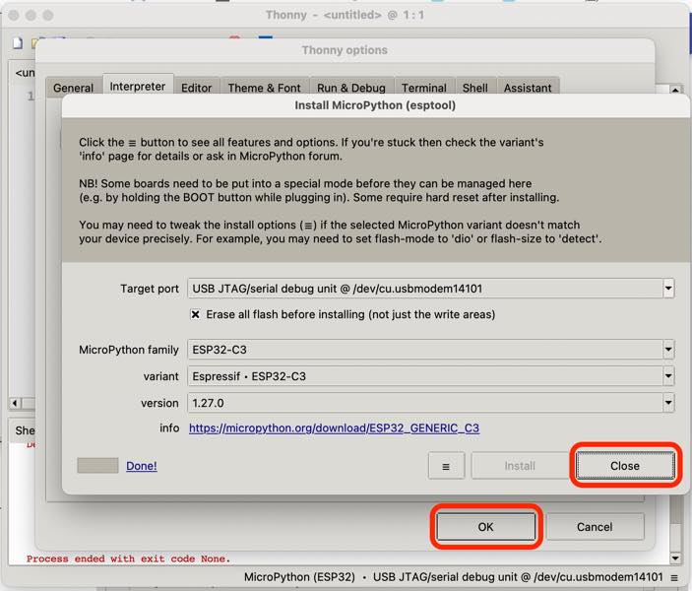The width and height of the screenshot is (692, 591).
Task: Click the New file icon in Thonny toolbar
Action: (x=18, y=42)
